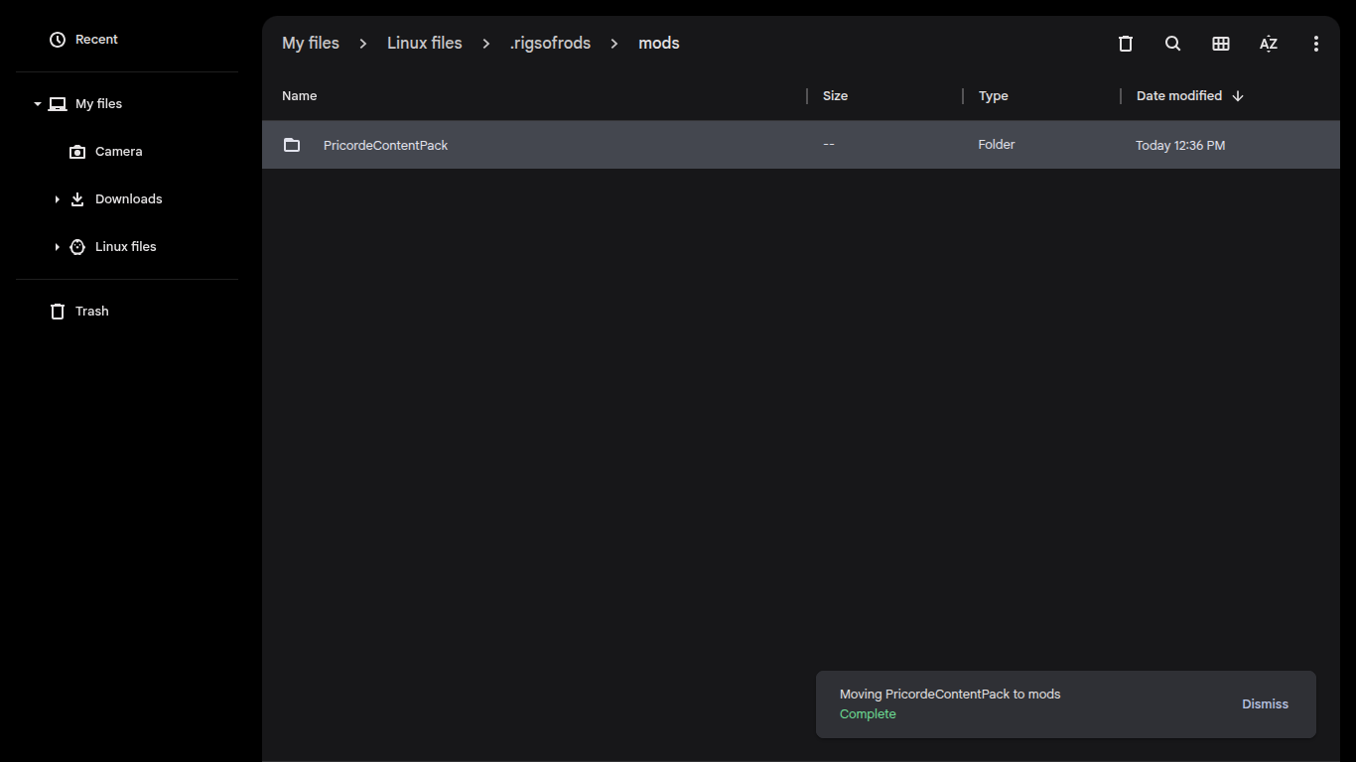Switch to thumbnail grid view
The height and width of the screenshot is (762, 1356).
[x=1221, y=44]
